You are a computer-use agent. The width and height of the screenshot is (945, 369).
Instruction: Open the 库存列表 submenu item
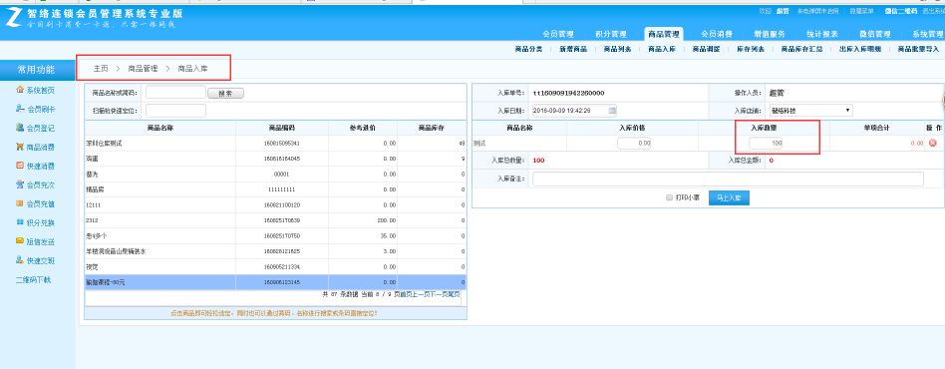pyautogui.click(x=751, y=50)
